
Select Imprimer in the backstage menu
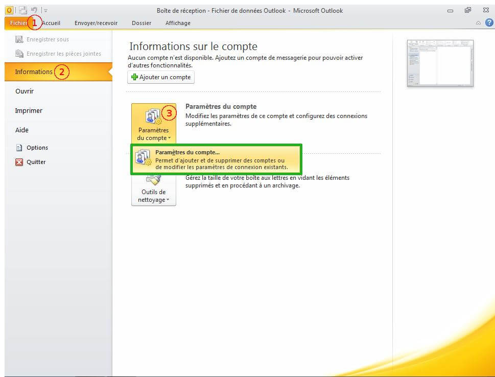tap(29, 111)
